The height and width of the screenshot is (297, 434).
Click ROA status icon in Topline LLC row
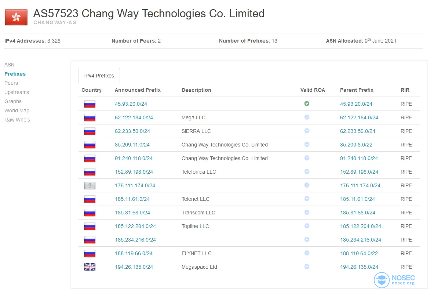coord(307,226)
